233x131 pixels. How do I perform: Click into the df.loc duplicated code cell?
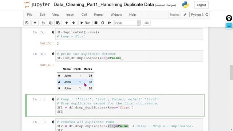point(129,56)
